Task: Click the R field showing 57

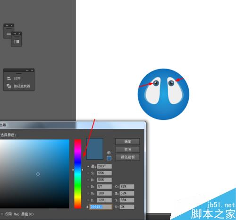Action: (x=104, y=187)
